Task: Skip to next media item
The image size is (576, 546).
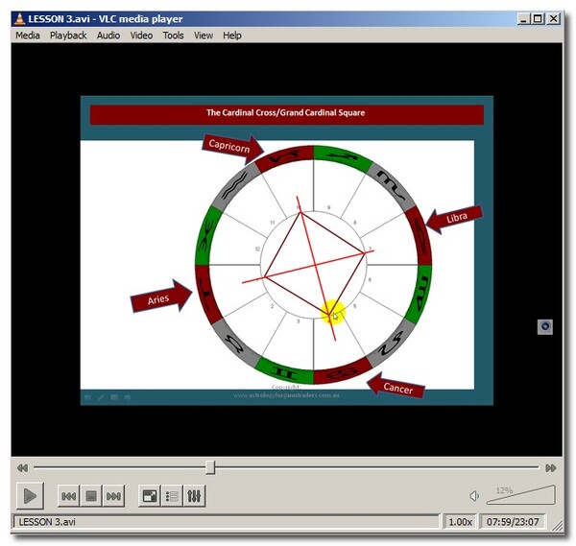Action: coord(114,496)
